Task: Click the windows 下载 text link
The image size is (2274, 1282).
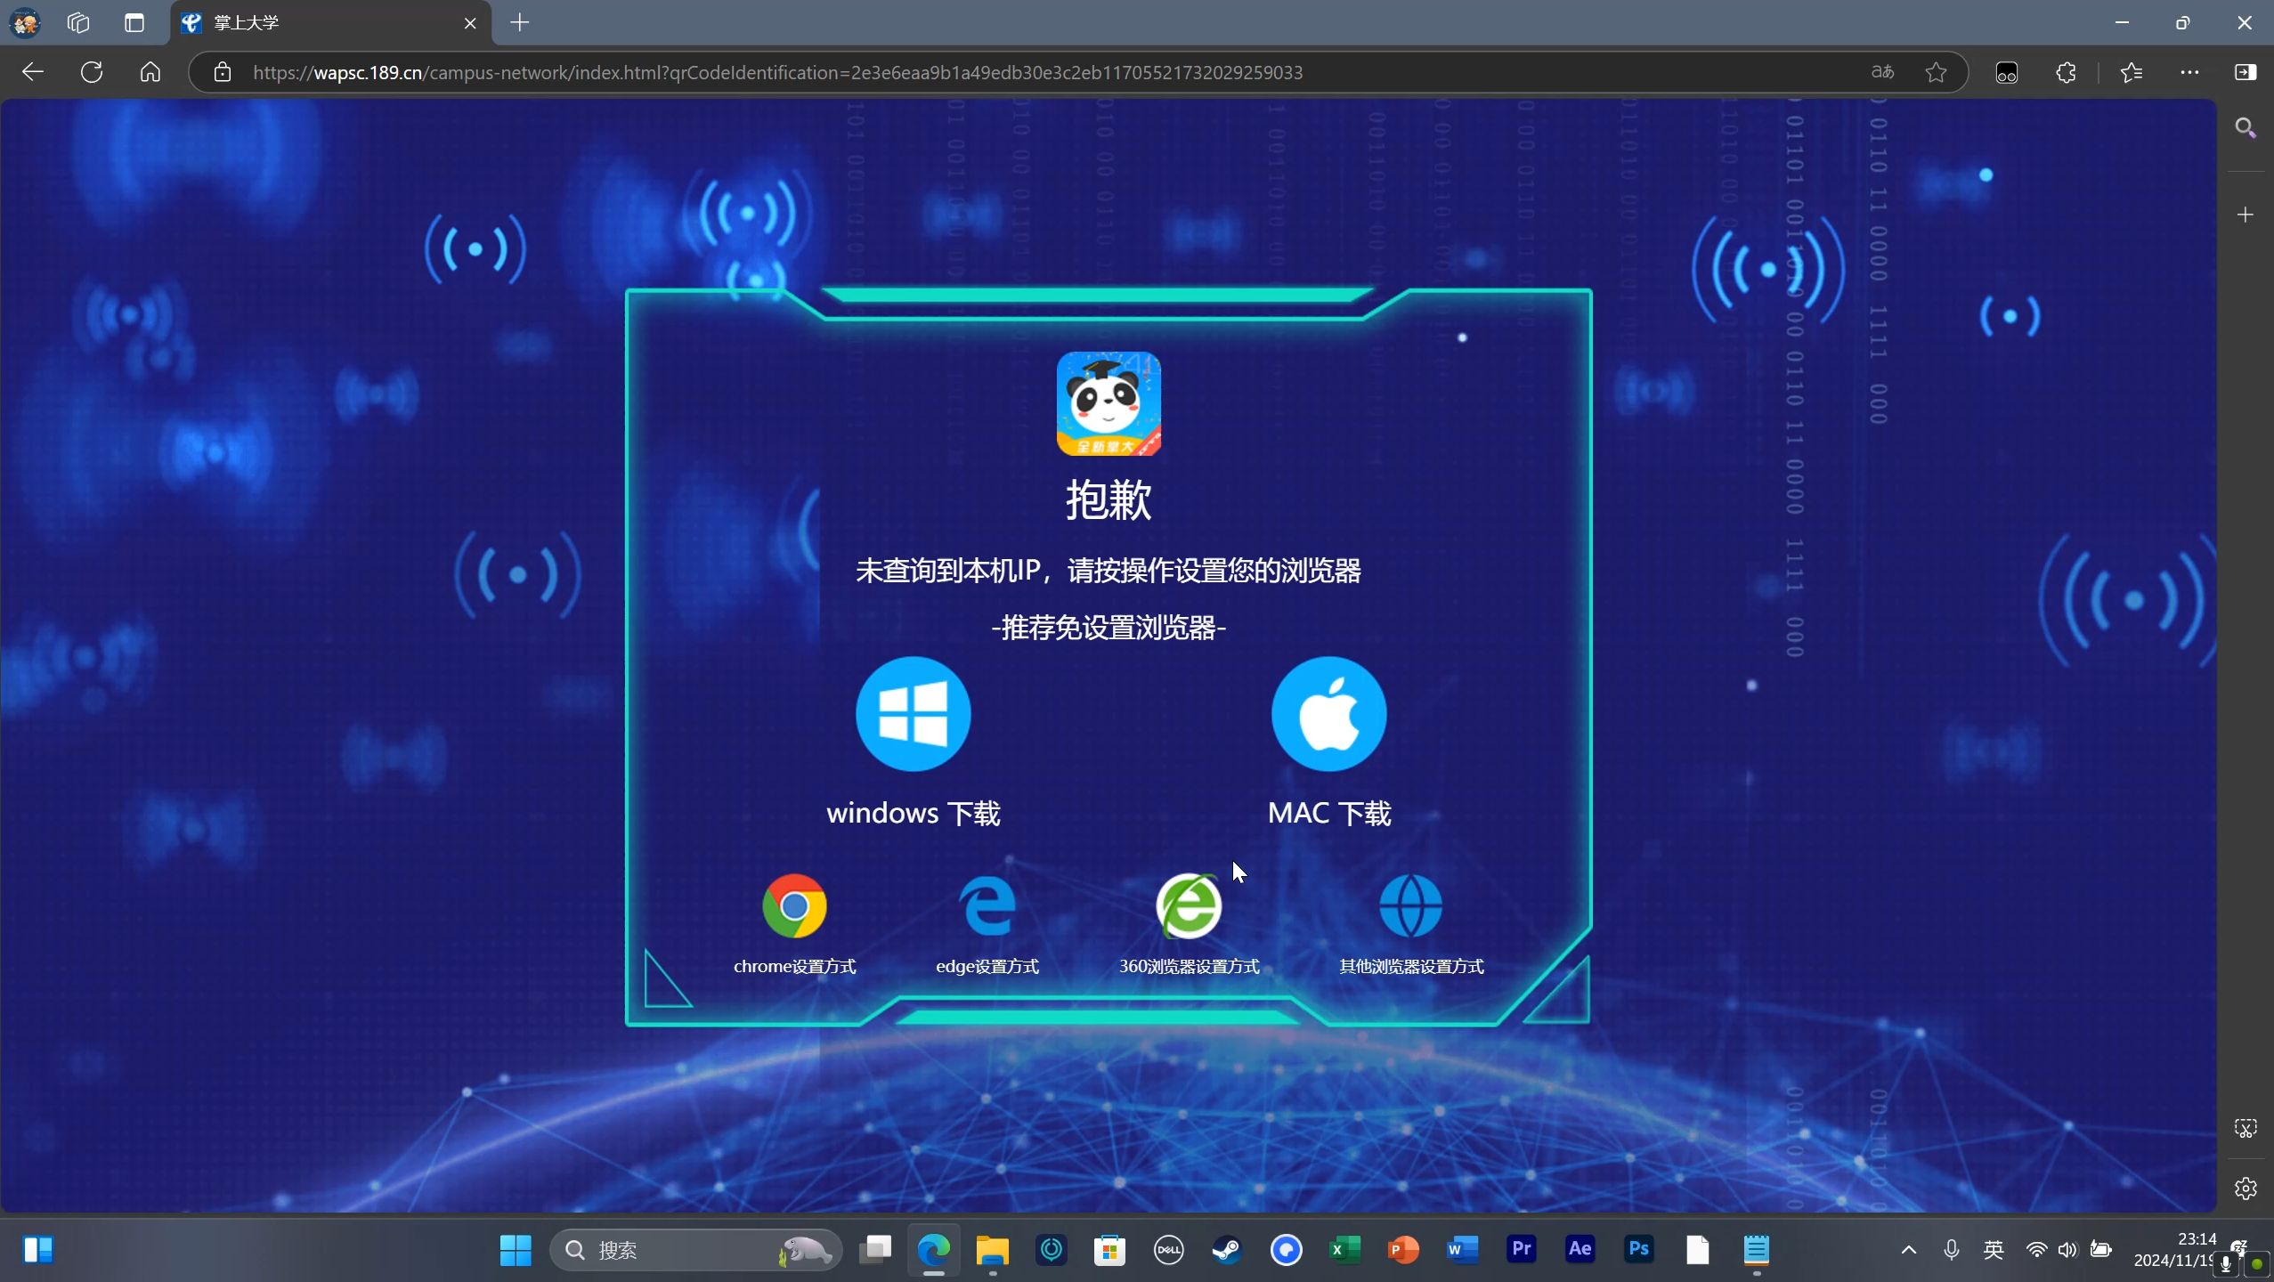Action: coord(913,813)
